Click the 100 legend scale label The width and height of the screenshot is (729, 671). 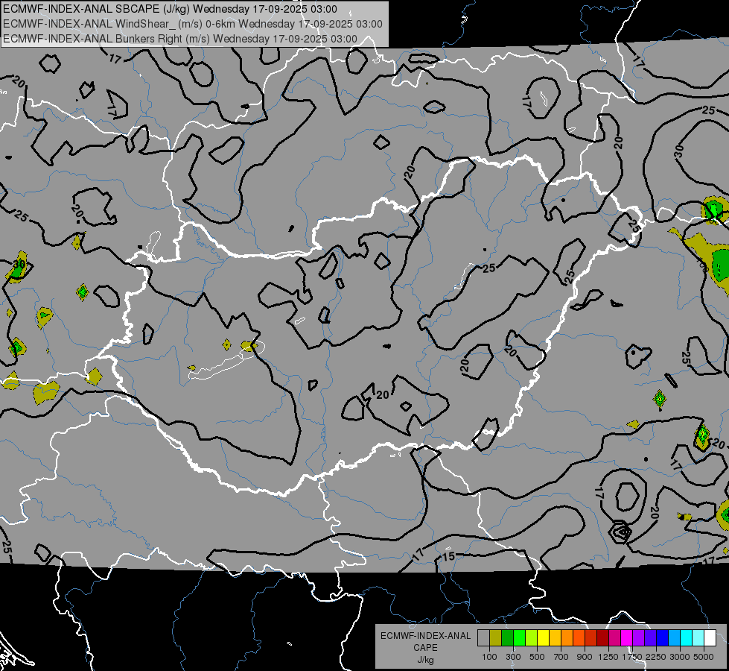pyautogui.click(x=489, y=657)
